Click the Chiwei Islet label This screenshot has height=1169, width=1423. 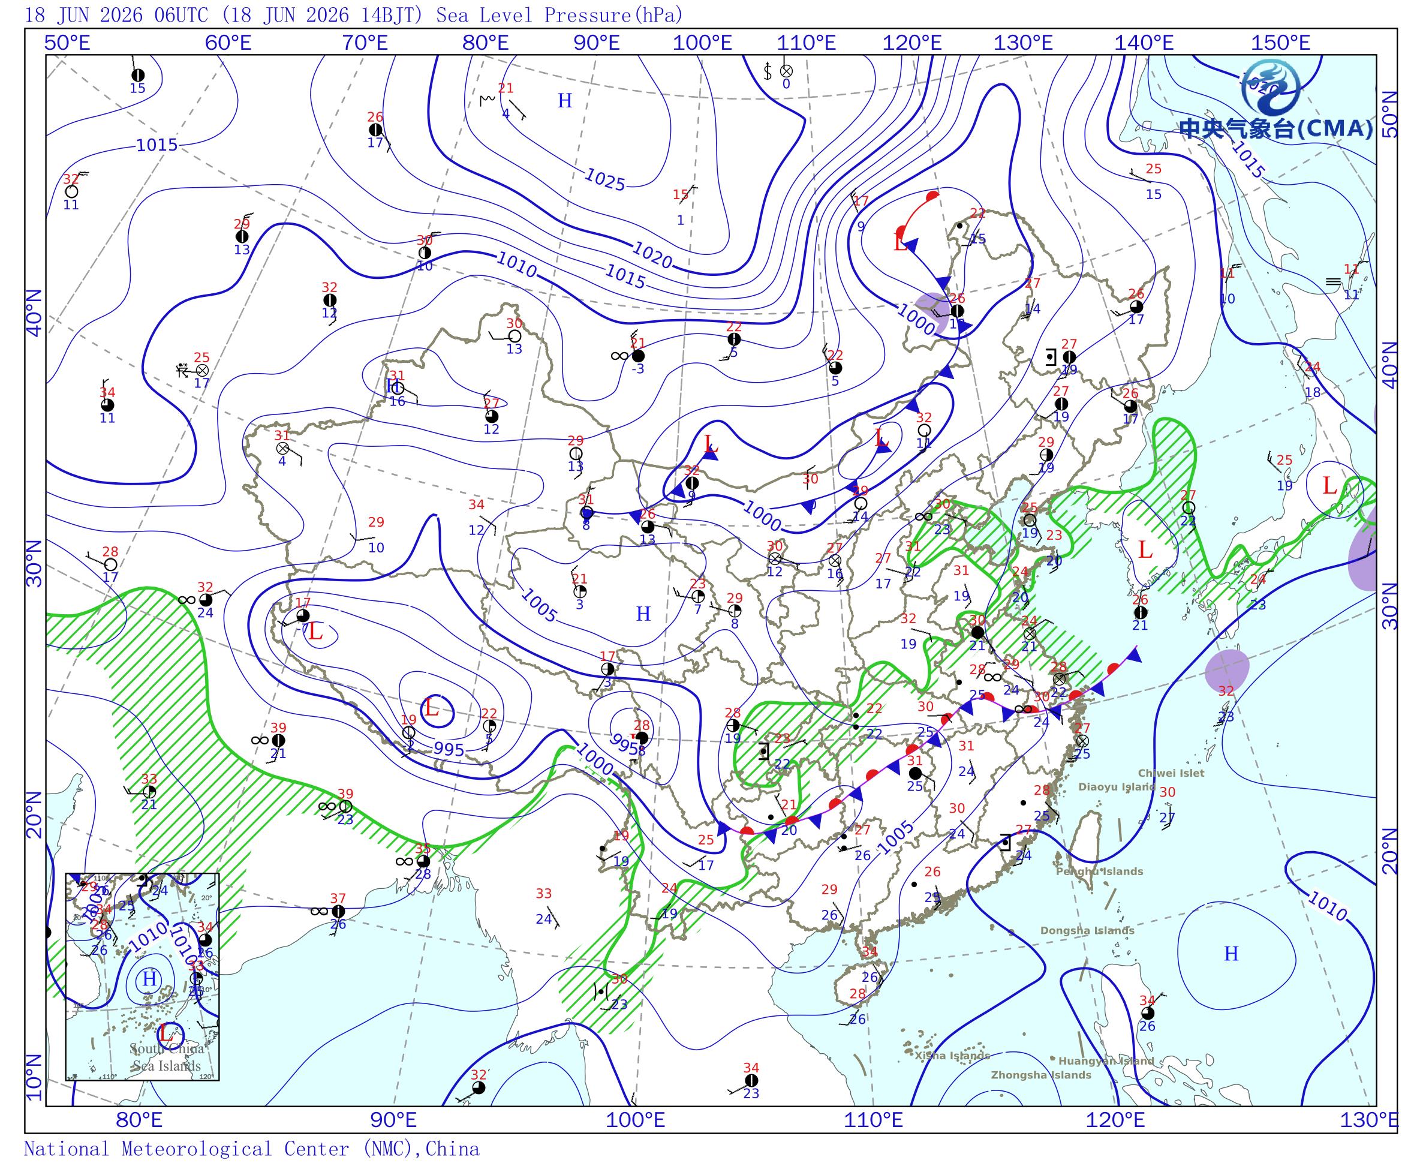coord(1171,773)
